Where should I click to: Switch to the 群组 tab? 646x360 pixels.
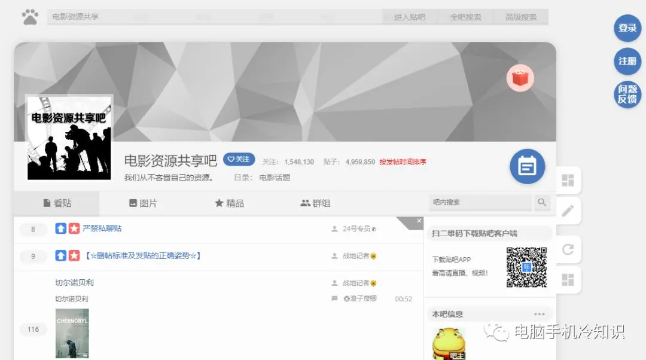pyautogui.click(x=315, y=203)
